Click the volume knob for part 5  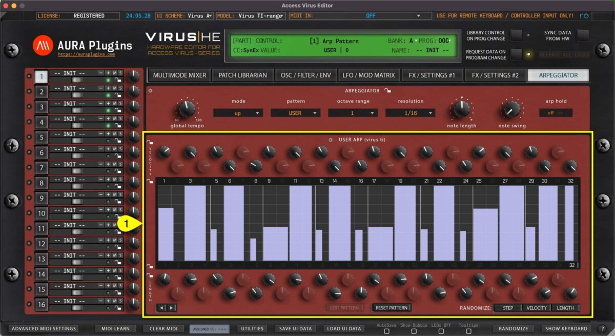pos(133,137)
